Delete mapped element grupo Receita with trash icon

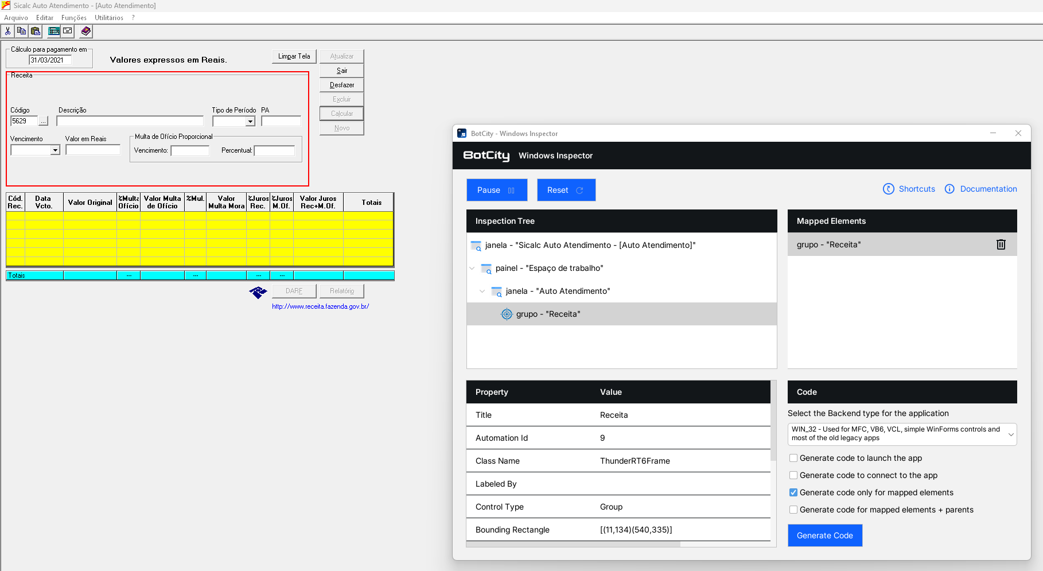[1001, 244]
